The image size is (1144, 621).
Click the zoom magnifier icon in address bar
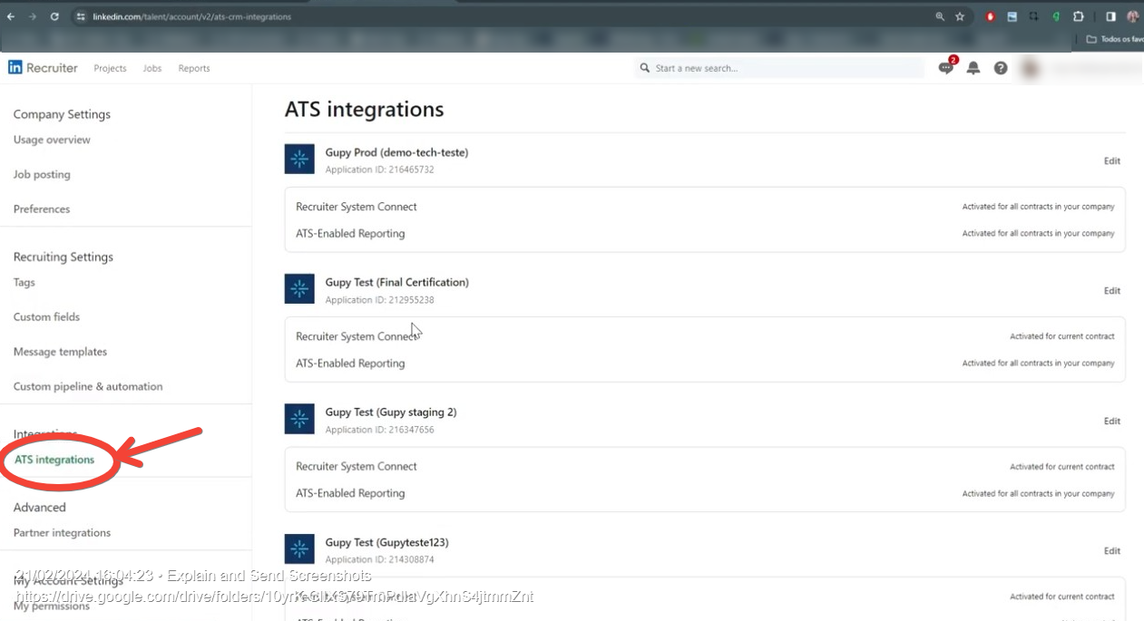click(x=940, y=16)
